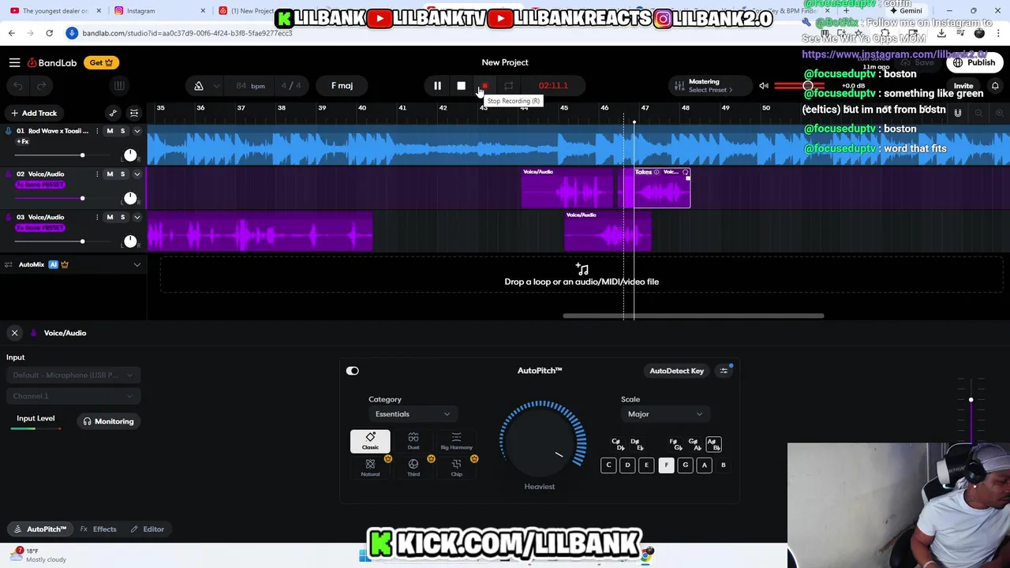Image resolution: width=1010 pixels, height=568 pixels.
Task: Change the 4/4 time signature
Action: tap(291, 85)
